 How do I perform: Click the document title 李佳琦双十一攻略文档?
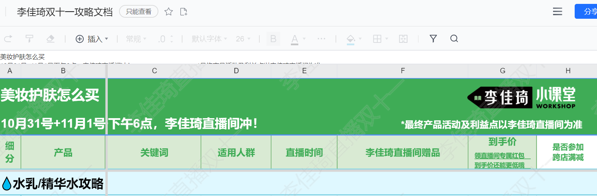coord(65,12)
